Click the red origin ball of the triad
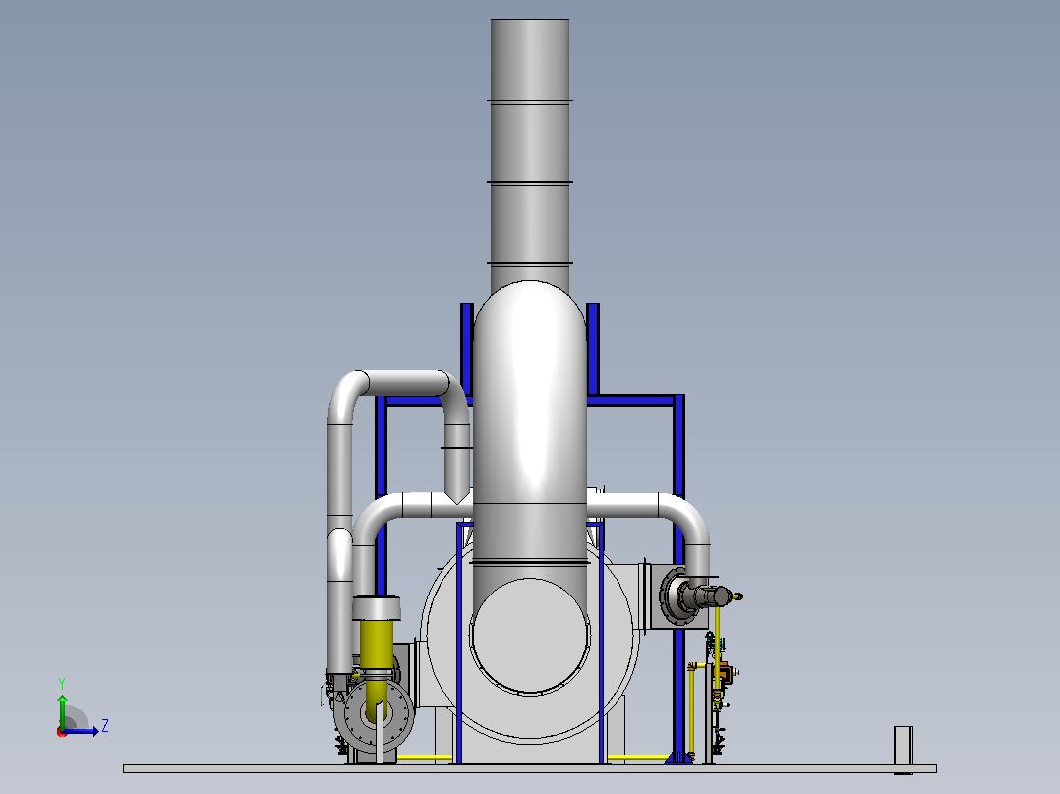Viewport: 1060px width, 794px height. (62, 732)
